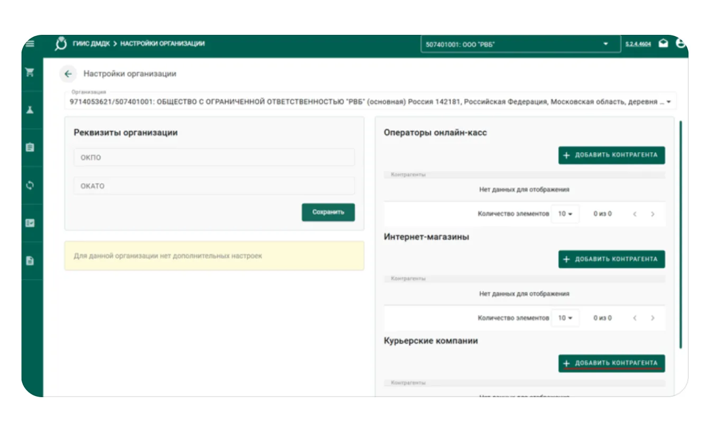Open the hamburger menu in the top bar
Image resolution: width=710 pixels, height=432 pixels.
(30, 44)
